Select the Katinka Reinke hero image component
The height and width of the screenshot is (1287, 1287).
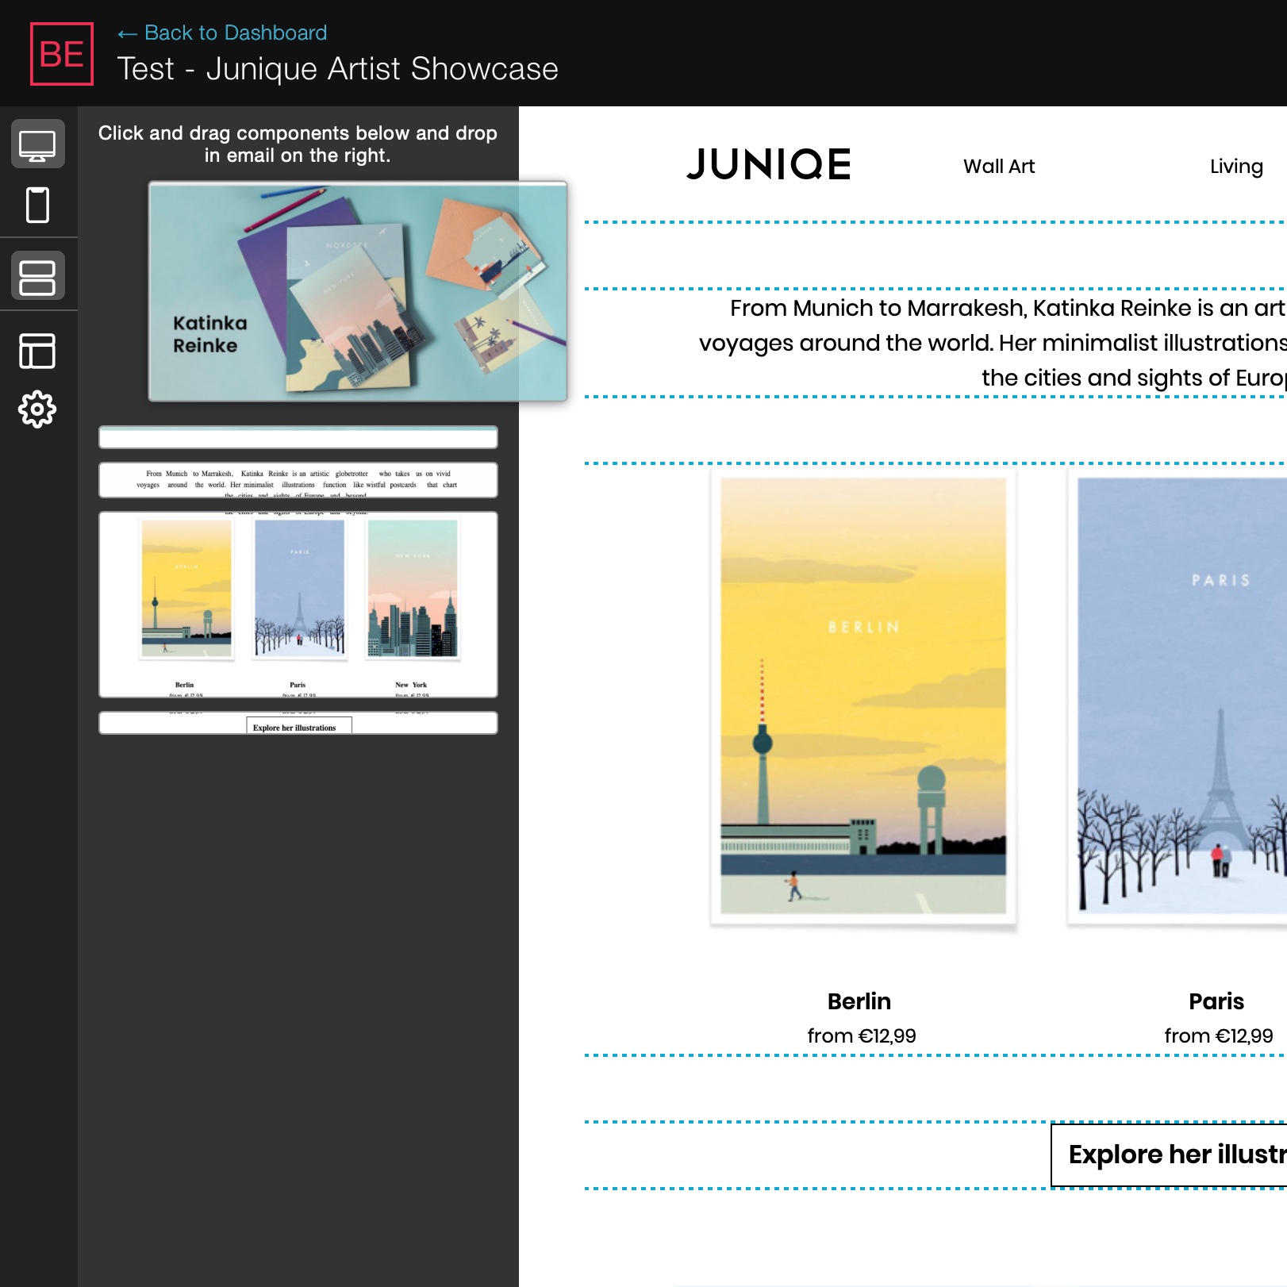point(358,291)
